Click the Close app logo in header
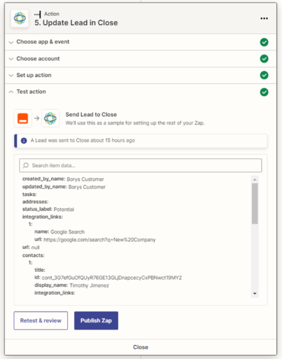Screen dimensions: 282x359 click(20, 19)
